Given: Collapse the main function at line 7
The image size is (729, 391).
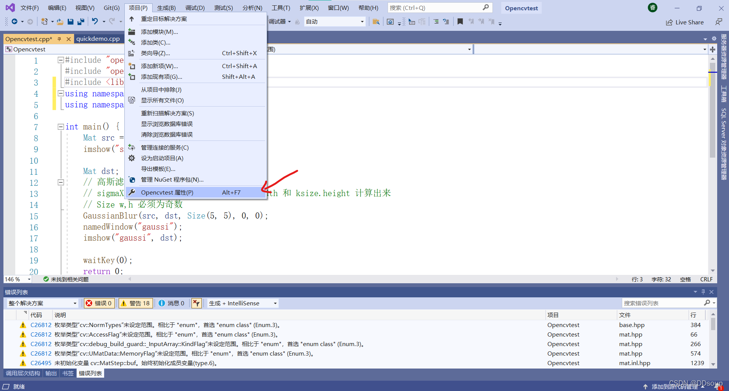Looking at the screenshot, I should pos(61,127).
